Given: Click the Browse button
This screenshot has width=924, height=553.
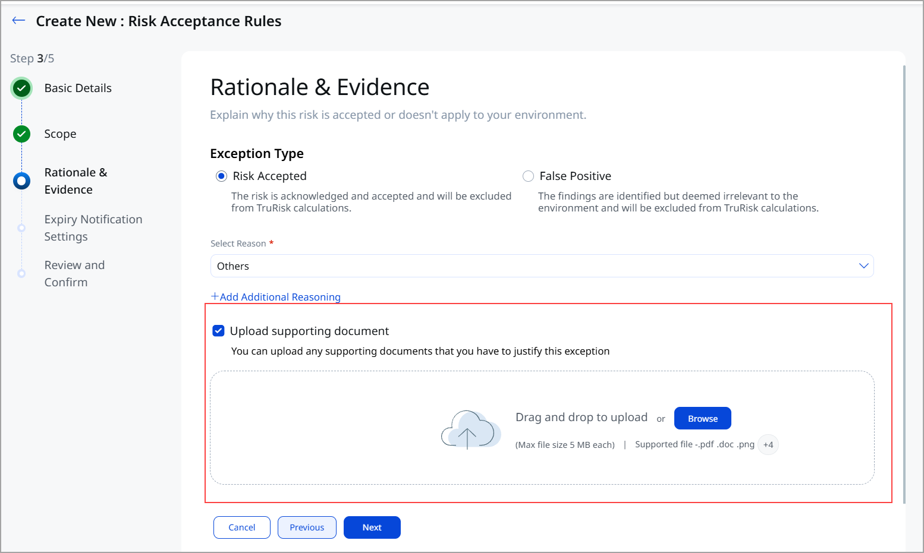Looking at the screenshot, I should pos(702,418).
